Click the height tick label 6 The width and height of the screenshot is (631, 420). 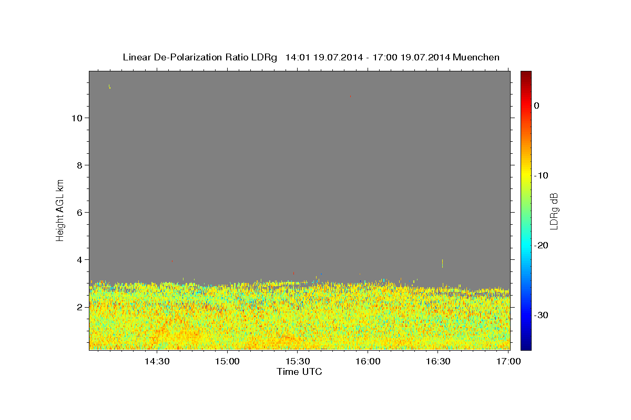pyautogui.click(x=79, y=213)
